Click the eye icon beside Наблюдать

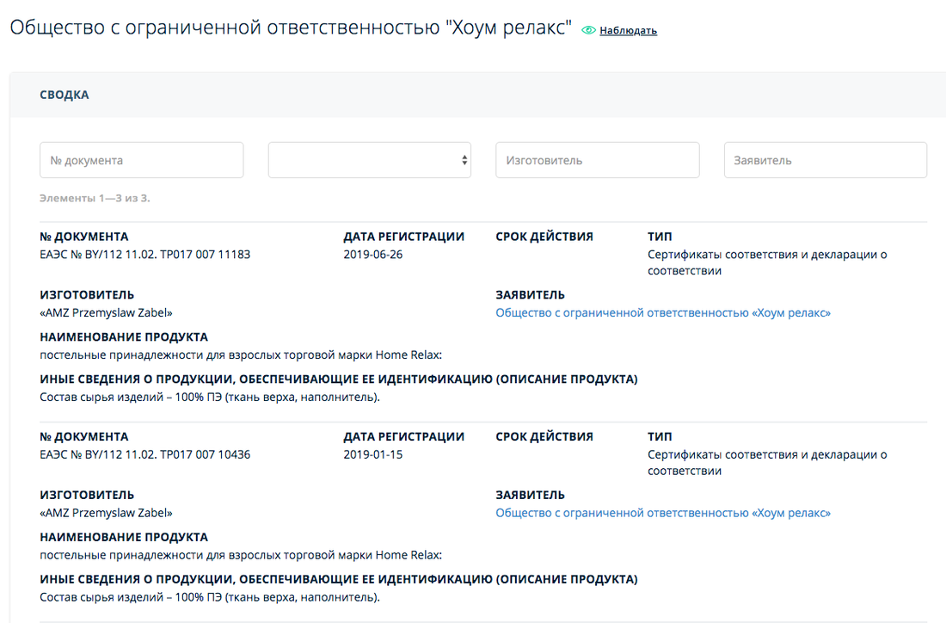588,30
